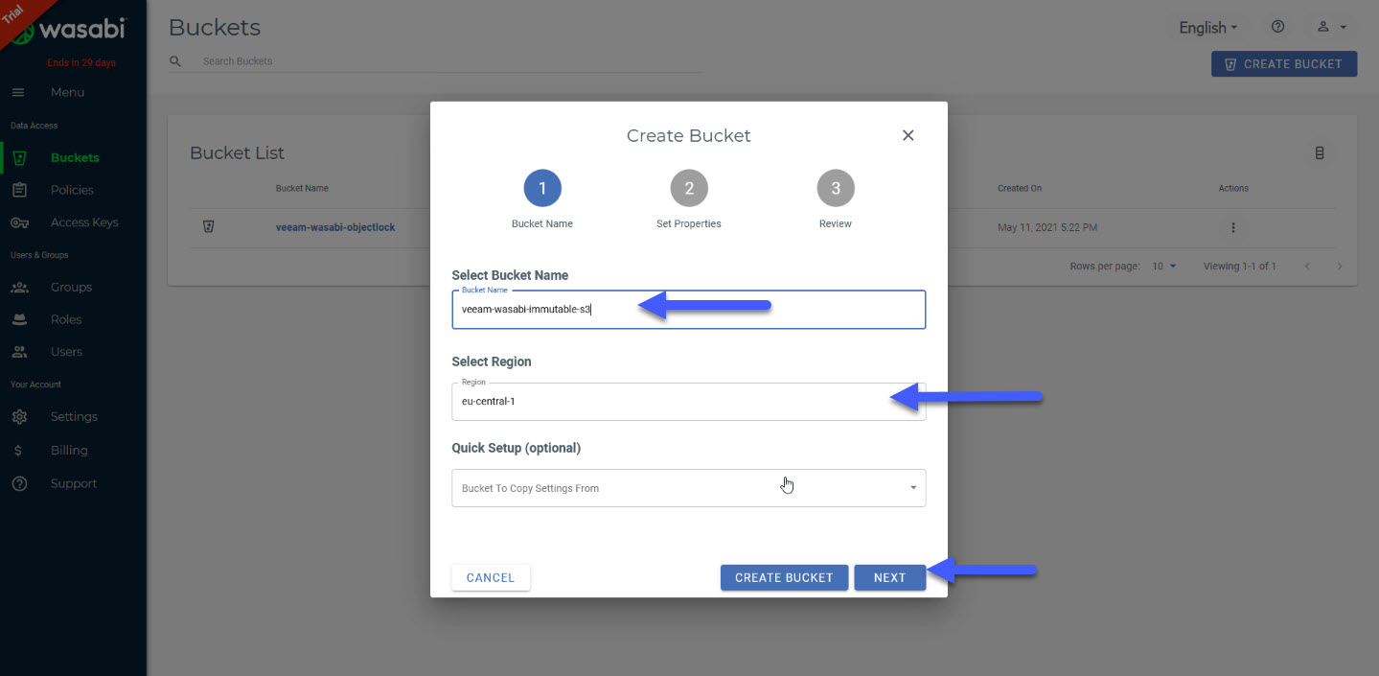Screen dimensions: 1379x676
Task: Click the Buckets sidebar icon
Action: coord(19,157)
